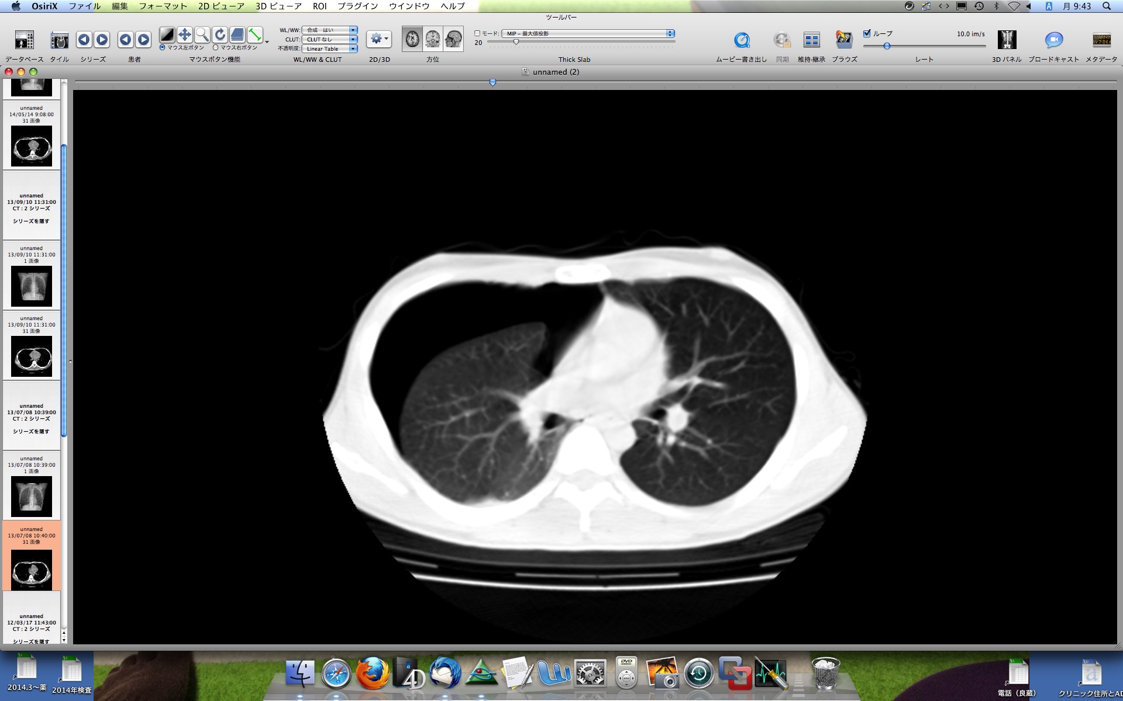Screen dimensions: 1123x701
Task: Choose the Coronal orientation icon
Action: (433, 39)
